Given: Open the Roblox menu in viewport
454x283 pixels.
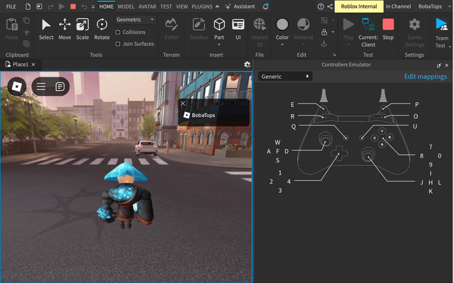Looking at the screenshot, I should point(17,87).
